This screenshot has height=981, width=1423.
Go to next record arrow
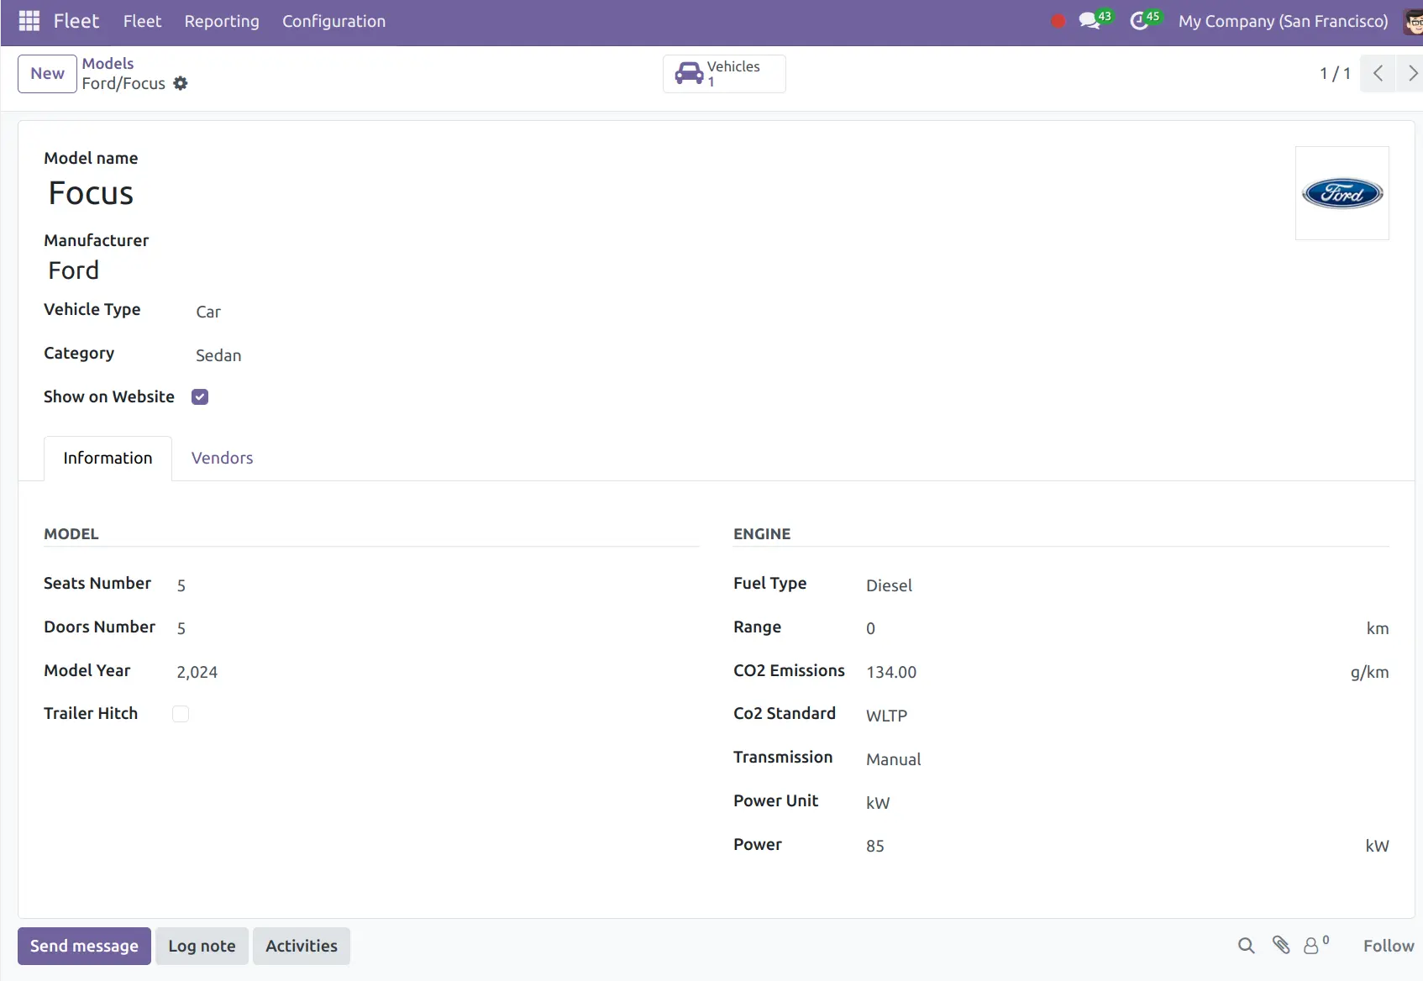[1411, 74]
